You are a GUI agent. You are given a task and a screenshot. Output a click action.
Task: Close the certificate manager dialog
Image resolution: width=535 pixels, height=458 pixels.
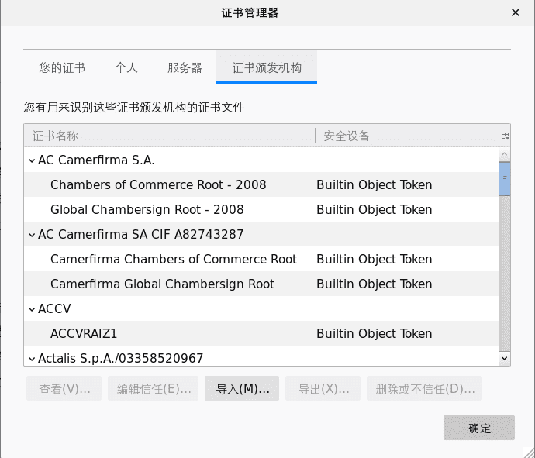click(516, 12)
